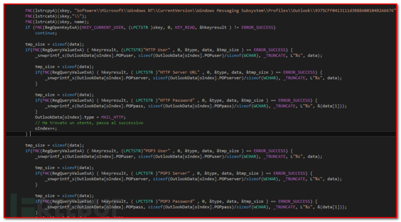Click the continue; statement
Screen dimensions: 401x222
(46, 33)
